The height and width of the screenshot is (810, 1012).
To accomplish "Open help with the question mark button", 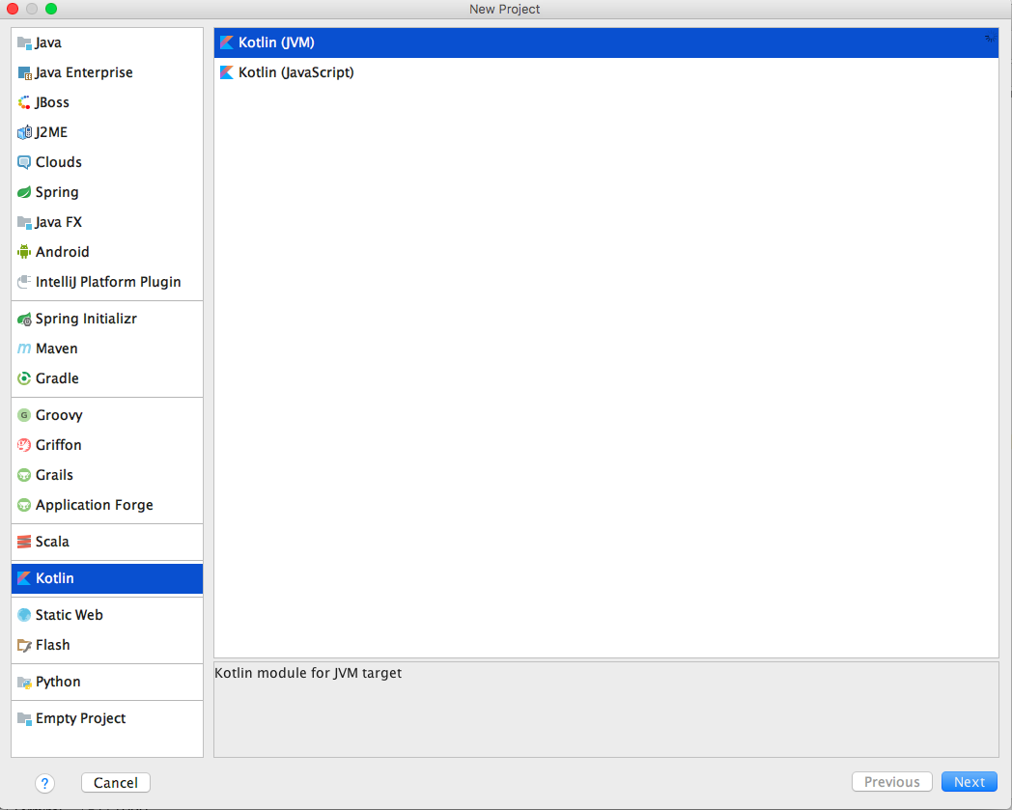I will pyautogui.click(x=44, y=784).
